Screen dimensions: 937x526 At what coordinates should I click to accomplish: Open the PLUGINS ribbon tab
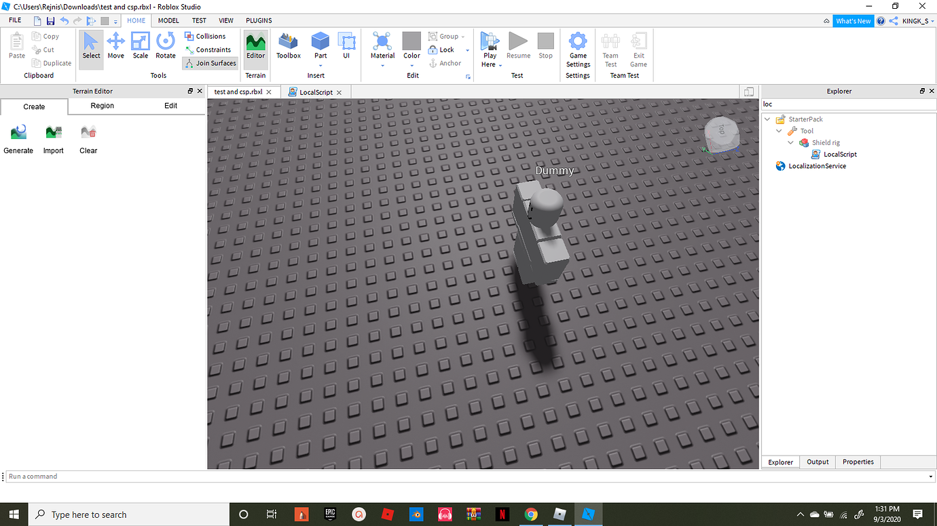coord(259,20)
